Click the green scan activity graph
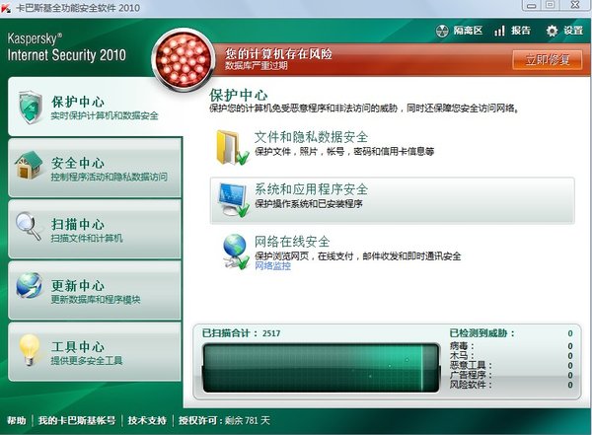The width and height of the screenshot is (592, 435). pos(321,367)
